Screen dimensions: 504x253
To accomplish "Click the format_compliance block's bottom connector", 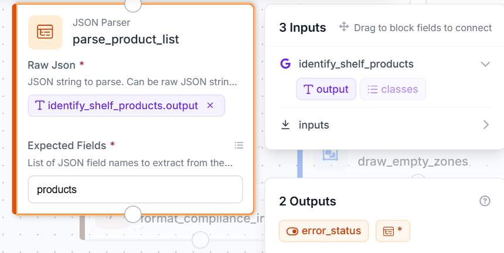I will (x=200, y=240).
